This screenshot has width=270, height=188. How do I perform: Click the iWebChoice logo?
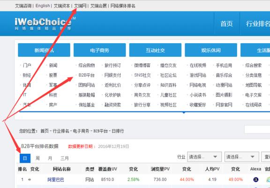(45, 23)
